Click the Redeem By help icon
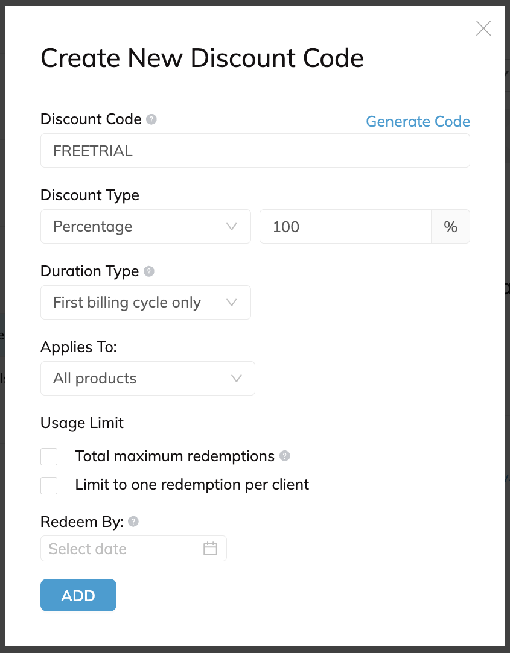This screenshot has height=653, width=510. 133,522
